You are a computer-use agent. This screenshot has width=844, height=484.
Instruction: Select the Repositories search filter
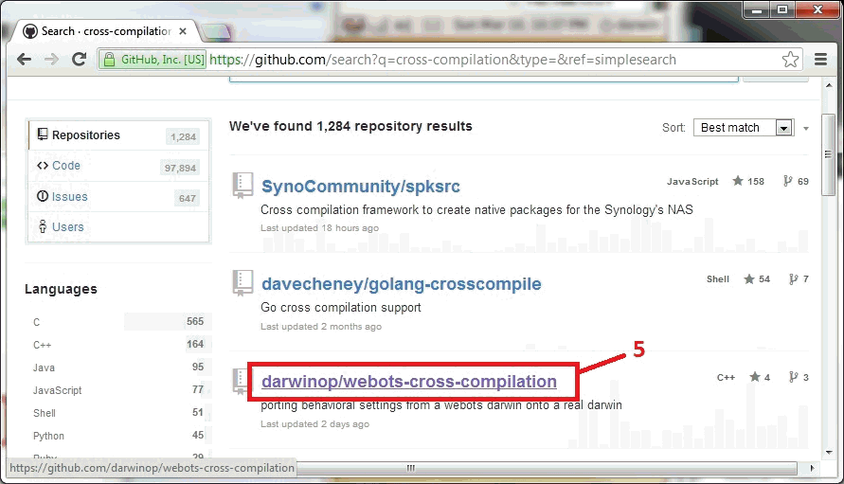[x=85, y=135]
